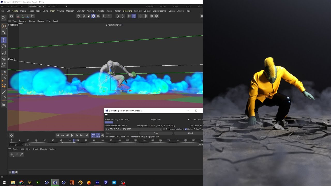Screen dimensions: 331x186
Task: Open TurbulenceFD dialog hamburger menu
Action: [106, 115]
